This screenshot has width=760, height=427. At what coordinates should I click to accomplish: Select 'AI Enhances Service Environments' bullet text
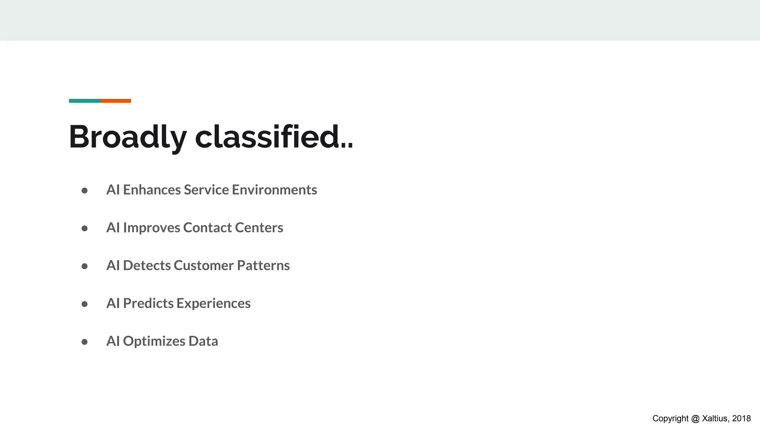coord(212,190)
